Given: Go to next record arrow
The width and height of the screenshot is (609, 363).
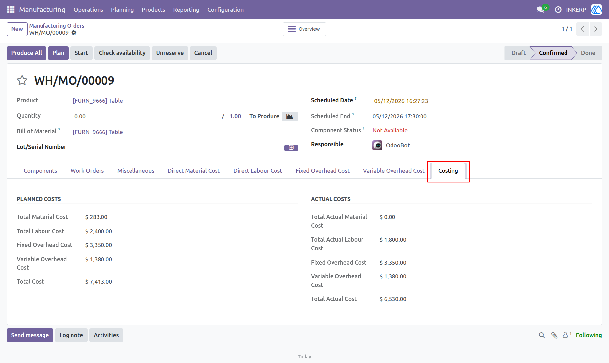Looking at the screenshot, I should click(x=596, y=29).
